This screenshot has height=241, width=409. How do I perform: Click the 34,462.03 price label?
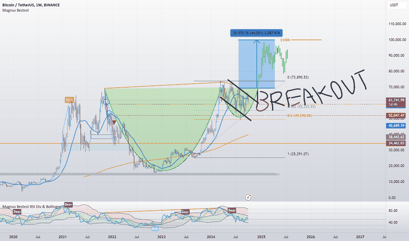pos(396,143)
